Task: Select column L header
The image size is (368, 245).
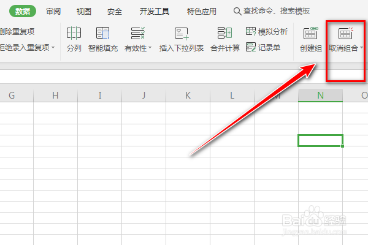Action: pyautogui.click(x=232, y=96)
